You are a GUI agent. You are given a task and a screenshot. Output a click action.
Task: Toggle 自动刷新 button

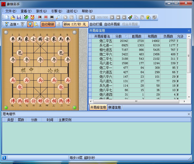click(x=48, y=24)
